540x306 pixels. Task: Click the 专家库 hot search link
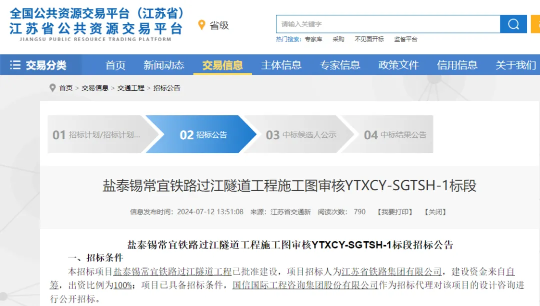(313, 39)
